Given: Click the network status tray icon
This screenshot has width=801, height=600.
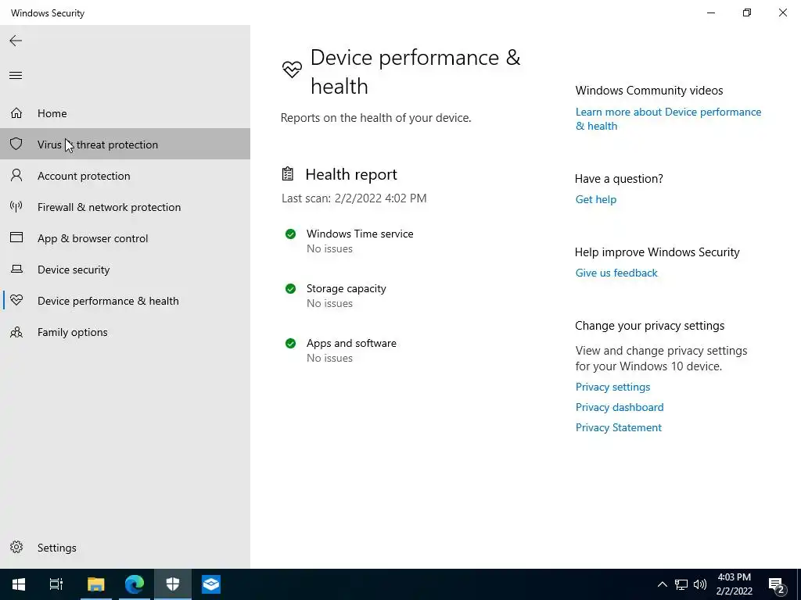Looking at the screenshot, I should point(681,584).
